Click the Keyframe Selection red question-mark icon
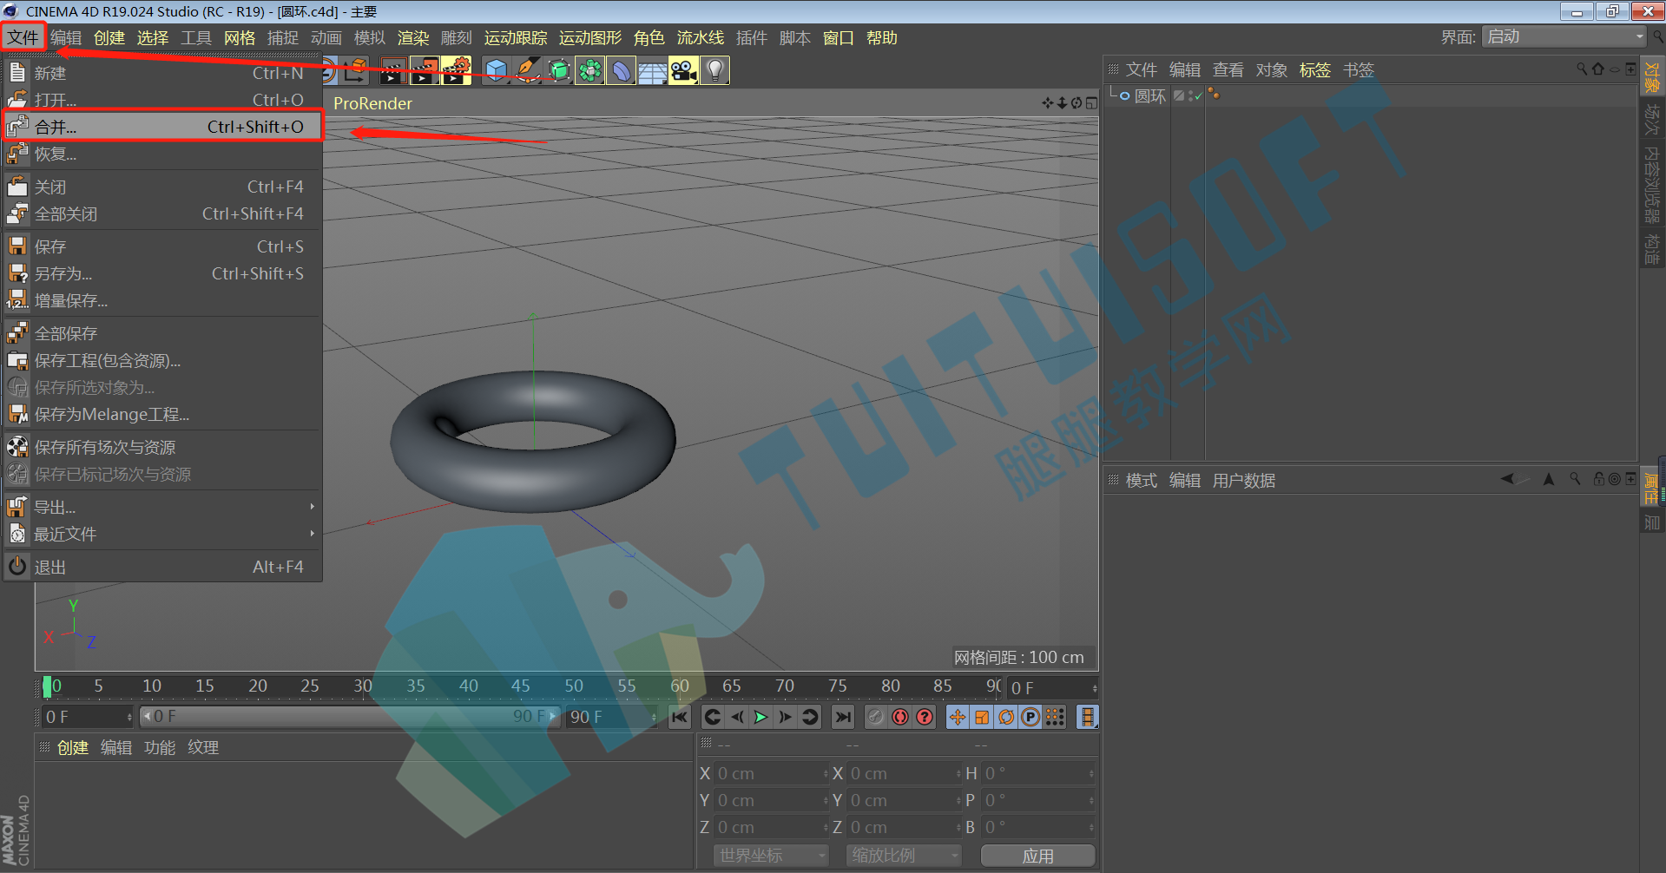The image size is (1666, 873). (x=925, y=717)
